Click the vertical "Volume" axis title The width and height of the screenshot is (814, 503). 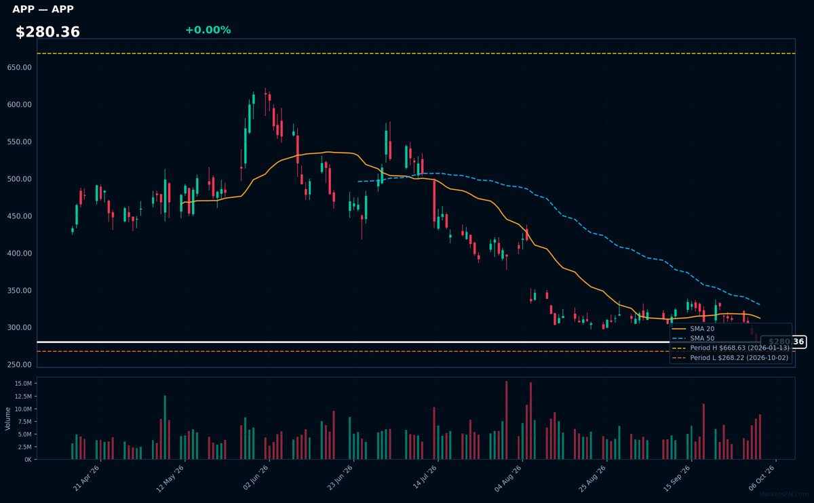click(8, 418)
